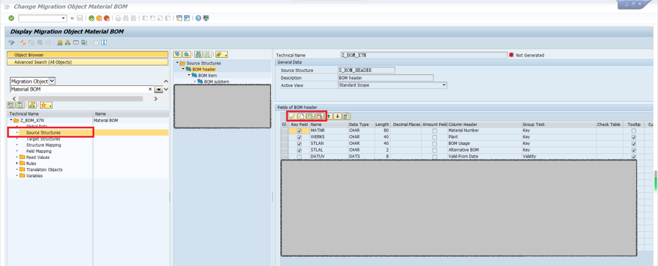658x266 pixels.
Task: Open the Active View Standard Scope dropdown
Action: pos(444,85)
